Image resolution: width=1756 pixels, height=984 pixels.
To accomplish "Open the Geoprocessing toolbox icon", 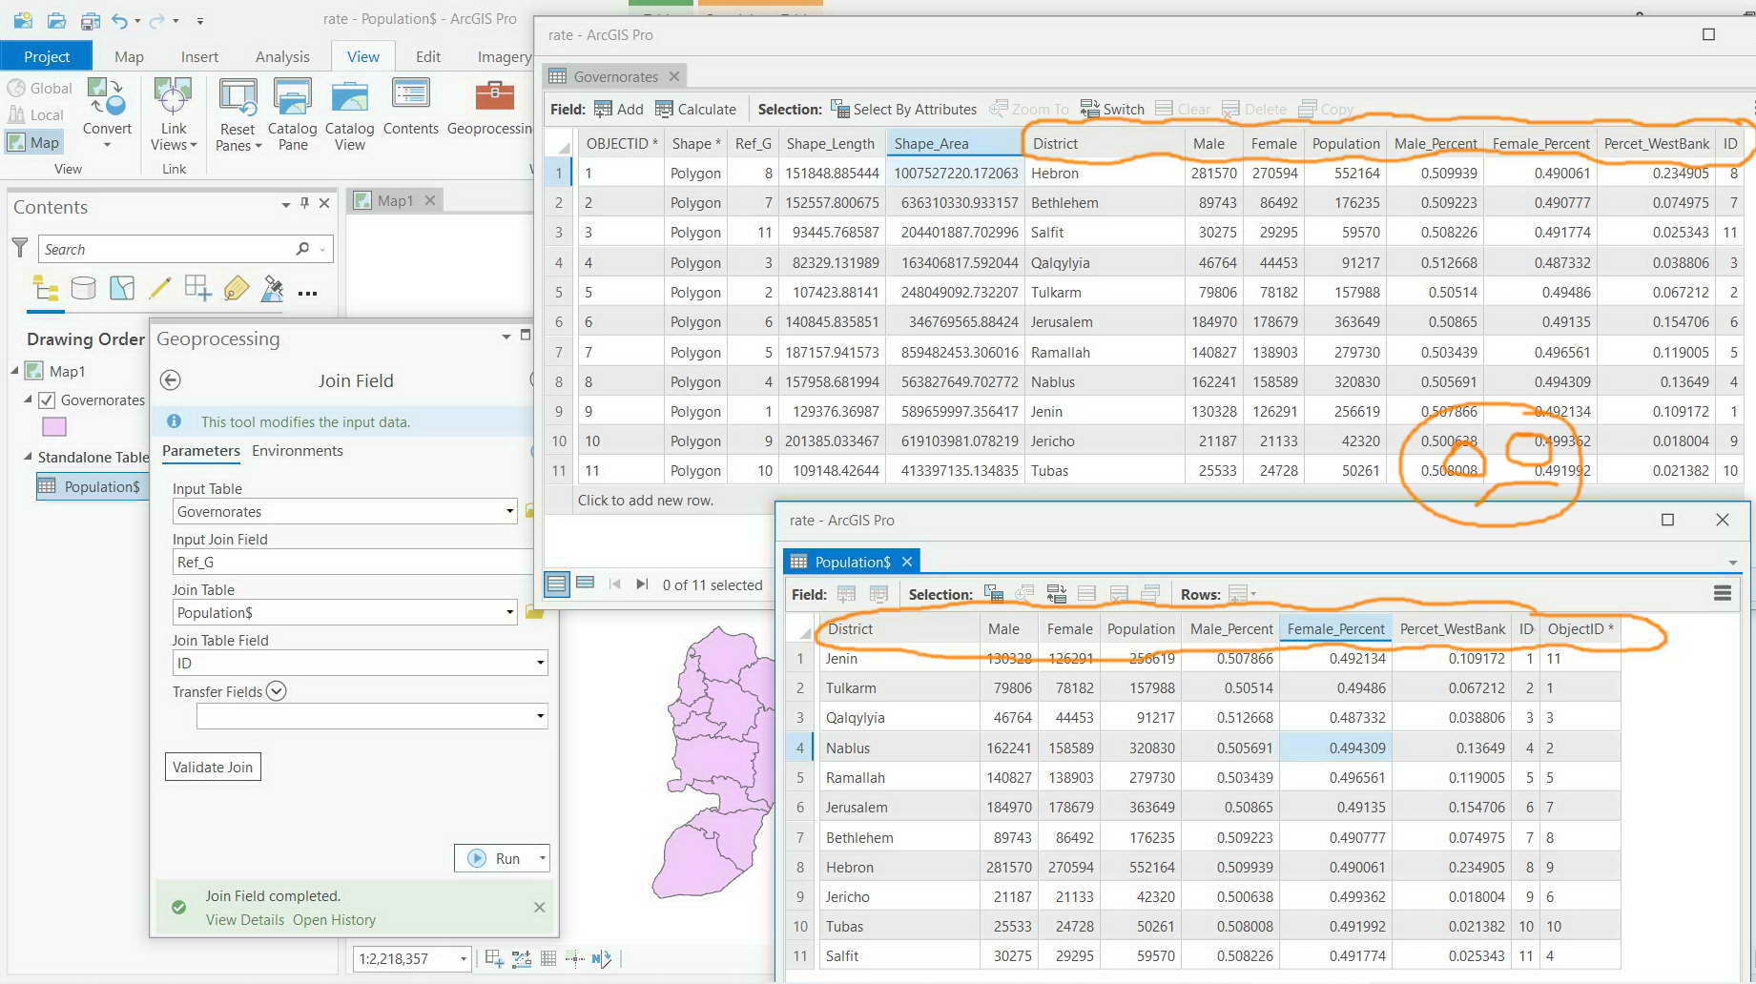I will (x=494, y=96).
